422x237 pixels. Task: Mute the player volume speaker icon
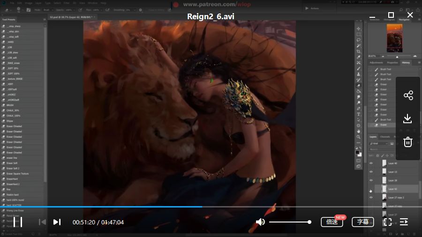point(260,222)
